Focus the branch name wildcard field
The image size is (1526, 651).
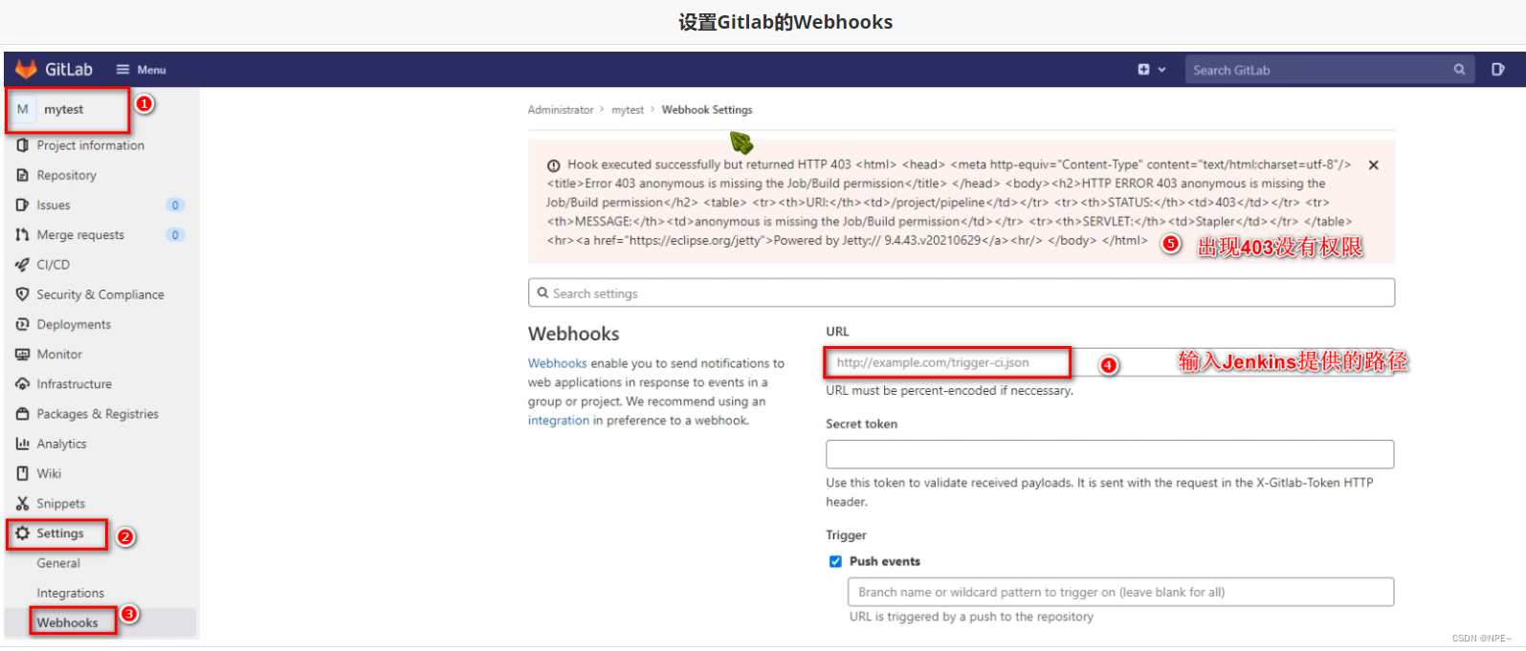pos(1120,592)
